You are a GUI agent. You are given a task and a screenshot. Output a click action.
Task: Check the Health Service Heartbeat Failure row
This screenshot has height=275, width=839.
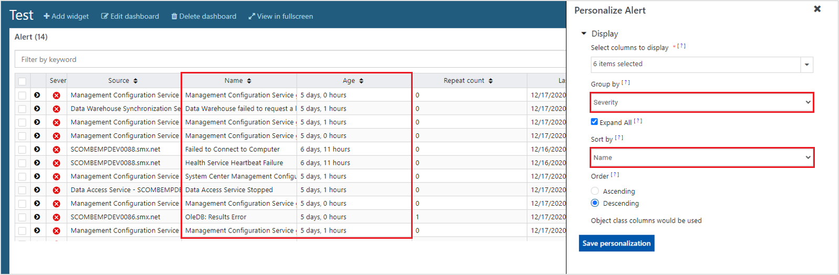click(x=22, y=163)
